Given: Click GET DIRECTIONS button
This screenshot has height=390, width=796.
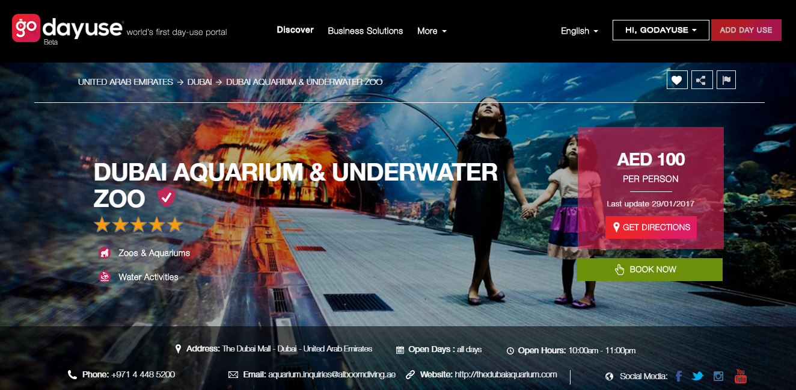Looking at the screenshot, I should pos(651,227).
